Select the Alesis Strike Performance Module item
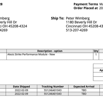This screenshot has height=103, width=103. [31, 54]
